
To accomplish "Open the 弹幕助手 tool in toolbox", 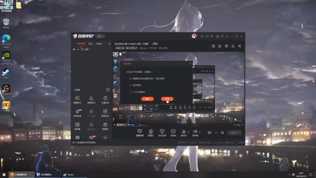I will pos(77,100).
